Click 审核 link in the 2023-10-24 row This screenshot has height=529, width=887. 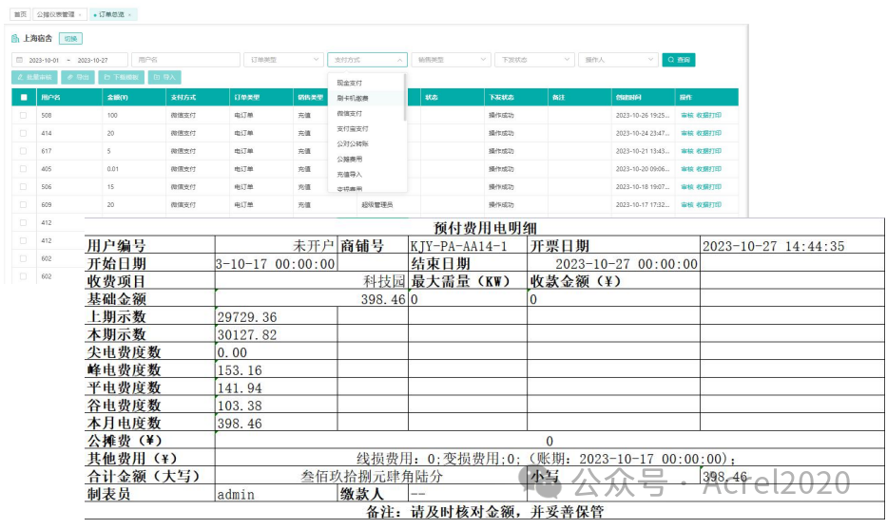point(686,133)
